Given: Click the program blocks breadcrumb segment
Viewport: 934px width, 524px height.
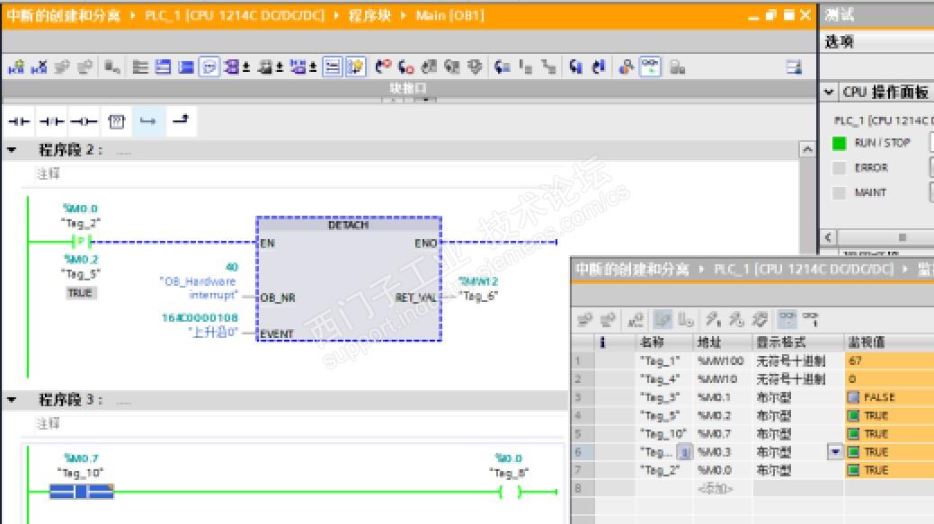Looking at the screenshot, I should (369, 15).
